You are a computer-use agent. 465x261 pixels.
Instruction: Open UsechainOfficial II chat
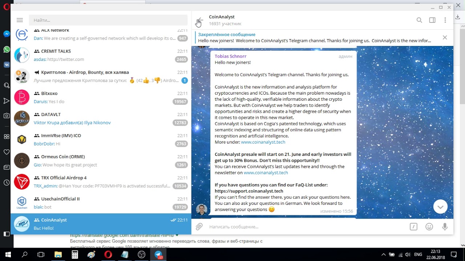tap(101, 203)
